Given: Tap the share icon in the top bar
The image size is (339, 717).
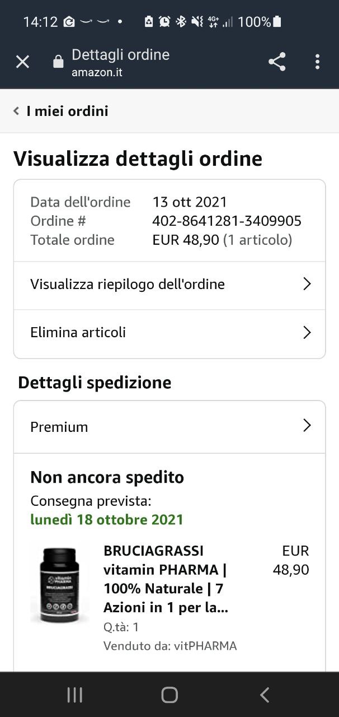Looking at the screenshot, I should pyautogui.click(x=277, y=62).
